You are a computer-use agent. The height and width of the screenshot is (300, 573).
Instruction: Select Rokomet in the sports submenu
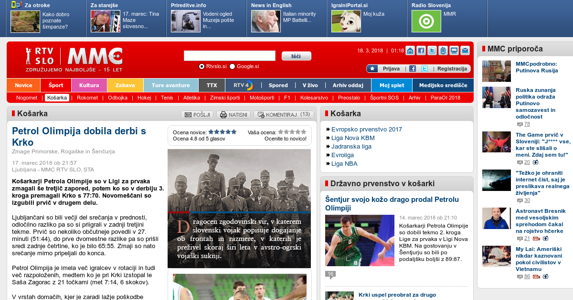click(87, 98)
